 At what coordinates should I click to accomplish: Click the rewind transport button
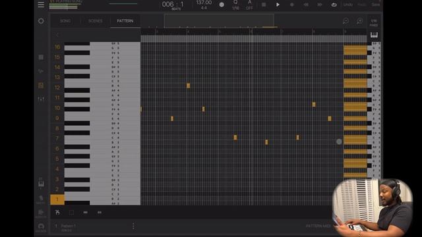click(x=306, y=5)
